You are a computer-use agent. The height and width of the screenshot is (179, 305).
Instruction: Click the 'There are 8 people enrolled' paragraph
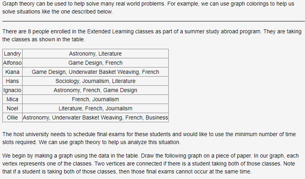[152, 35]
